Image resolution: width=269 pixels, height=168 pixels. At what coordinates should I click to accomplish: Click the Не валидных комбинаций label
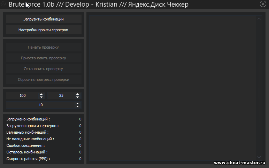click(30, 139)
